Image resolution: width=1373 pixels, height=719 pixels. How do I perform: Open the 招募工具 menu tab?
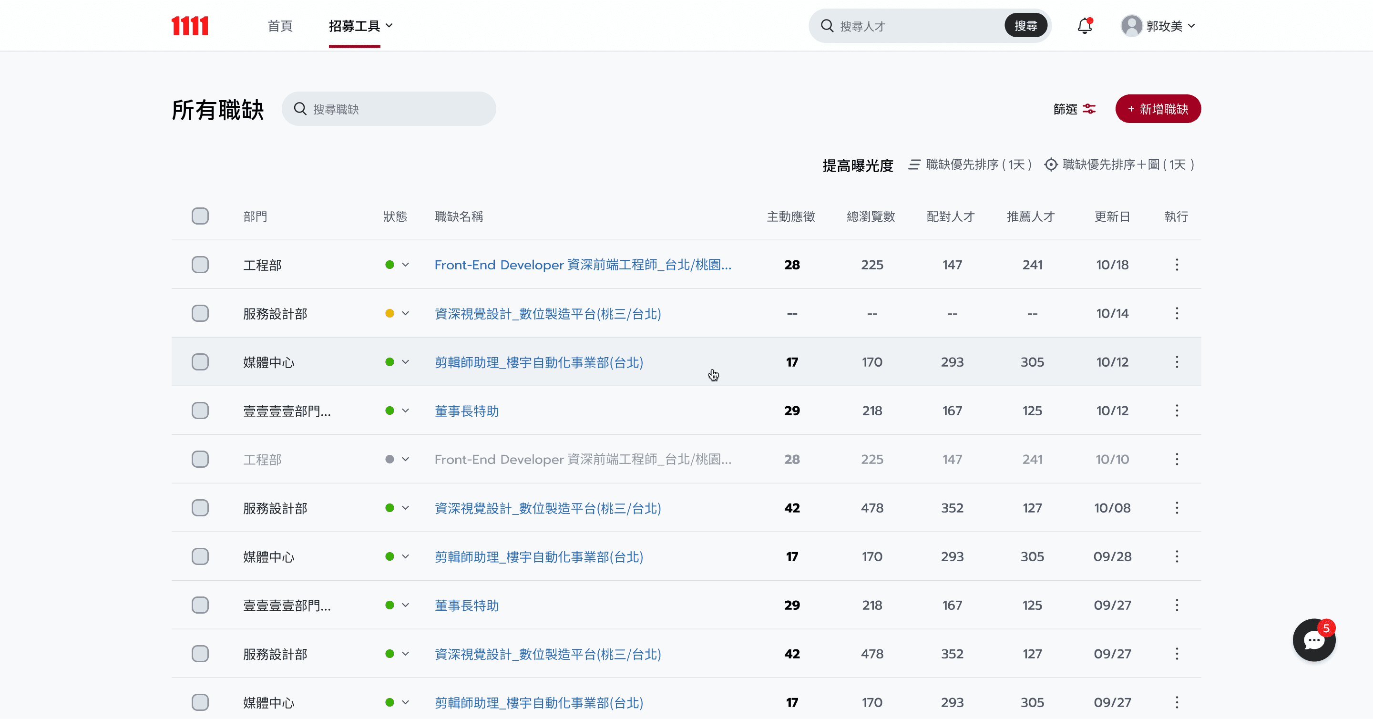[x=360, y=26]
